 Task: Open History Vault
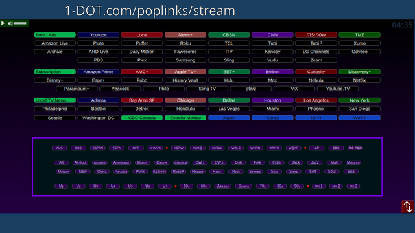pyautogui.click(x=185, y=80)
